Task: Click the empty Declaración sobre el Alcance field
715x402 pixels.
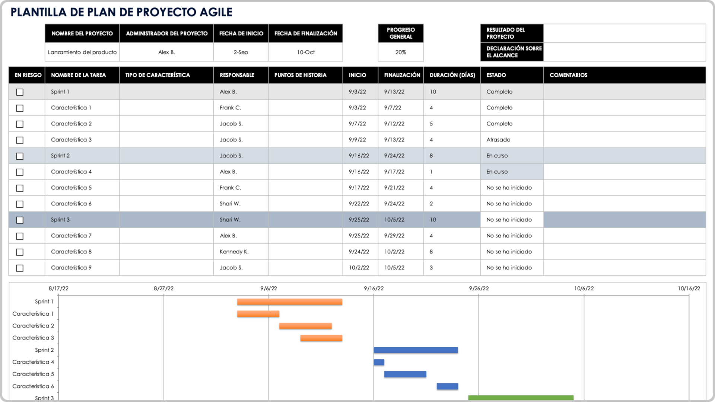Action: [625, 52]
